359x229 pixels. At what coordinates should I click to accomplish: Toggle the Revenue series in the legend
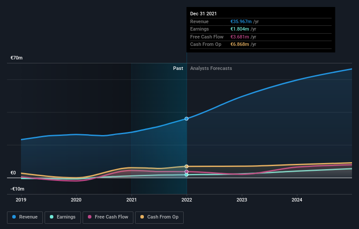pos(25,217)
